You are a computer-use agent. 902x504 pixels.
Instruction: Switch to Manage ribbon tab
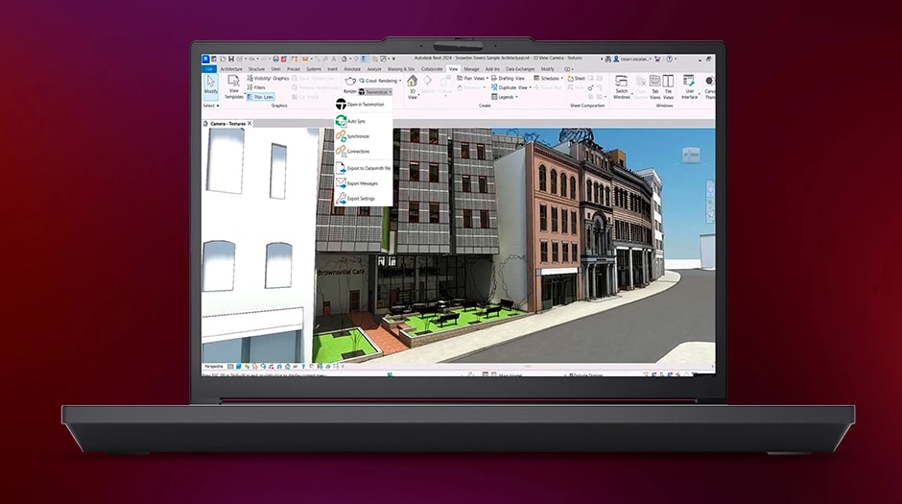471,69
